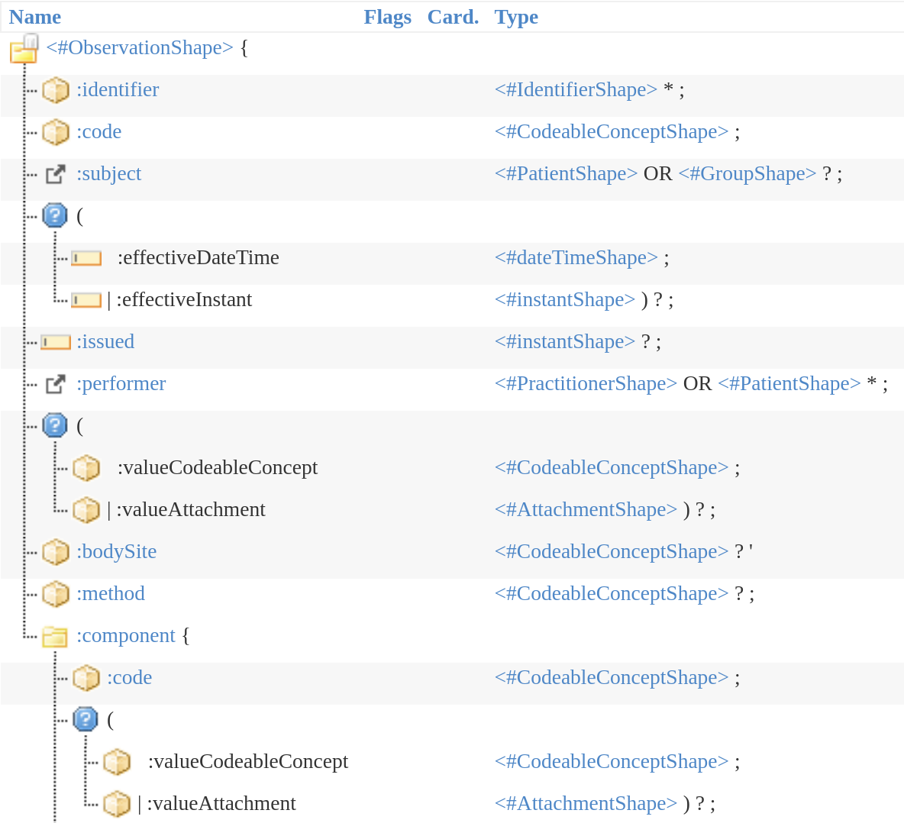Click the reference icon next to :subject
Viewport: 904px width, 823px height.
[x=56, y=174]
